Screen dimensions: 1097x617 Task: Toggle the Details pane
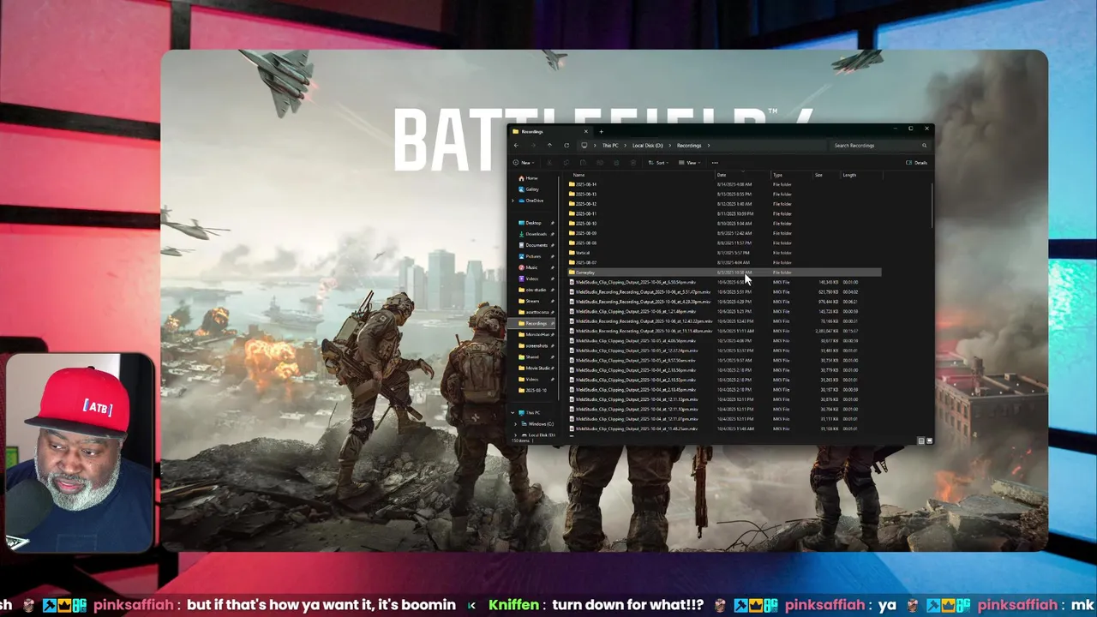point(916,163)
